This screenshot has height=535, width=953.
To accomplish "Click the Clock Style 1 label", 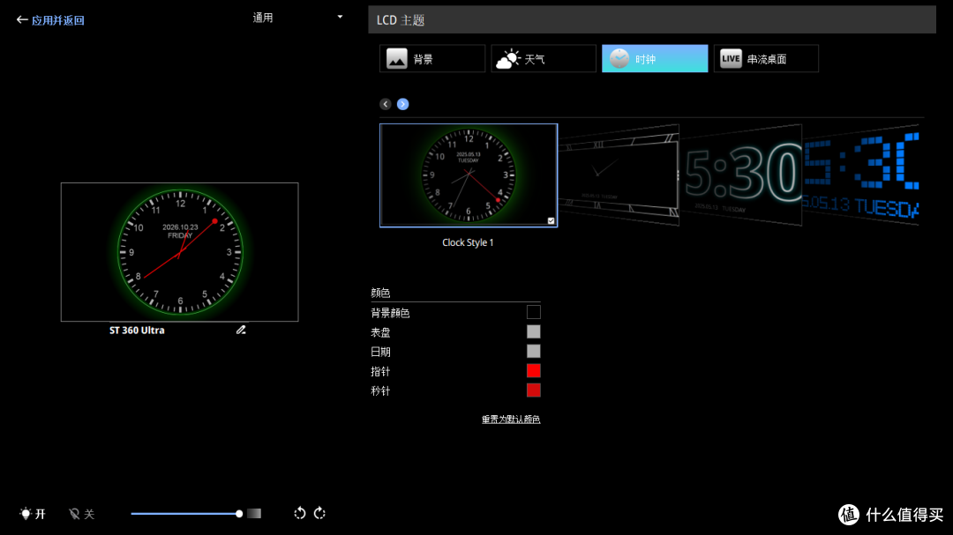I will 468,242.
